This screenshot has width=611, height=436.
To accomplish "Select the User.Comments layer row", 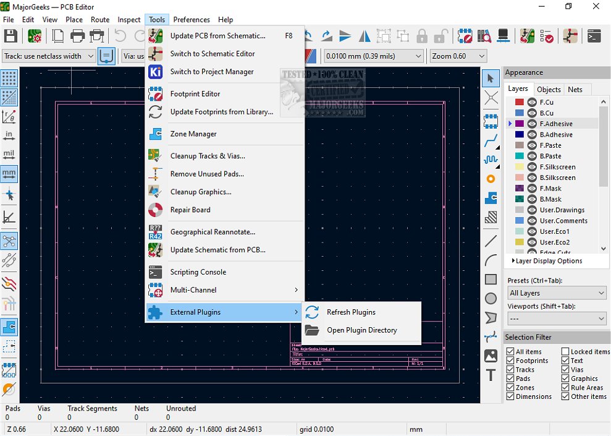I will 552,221.
